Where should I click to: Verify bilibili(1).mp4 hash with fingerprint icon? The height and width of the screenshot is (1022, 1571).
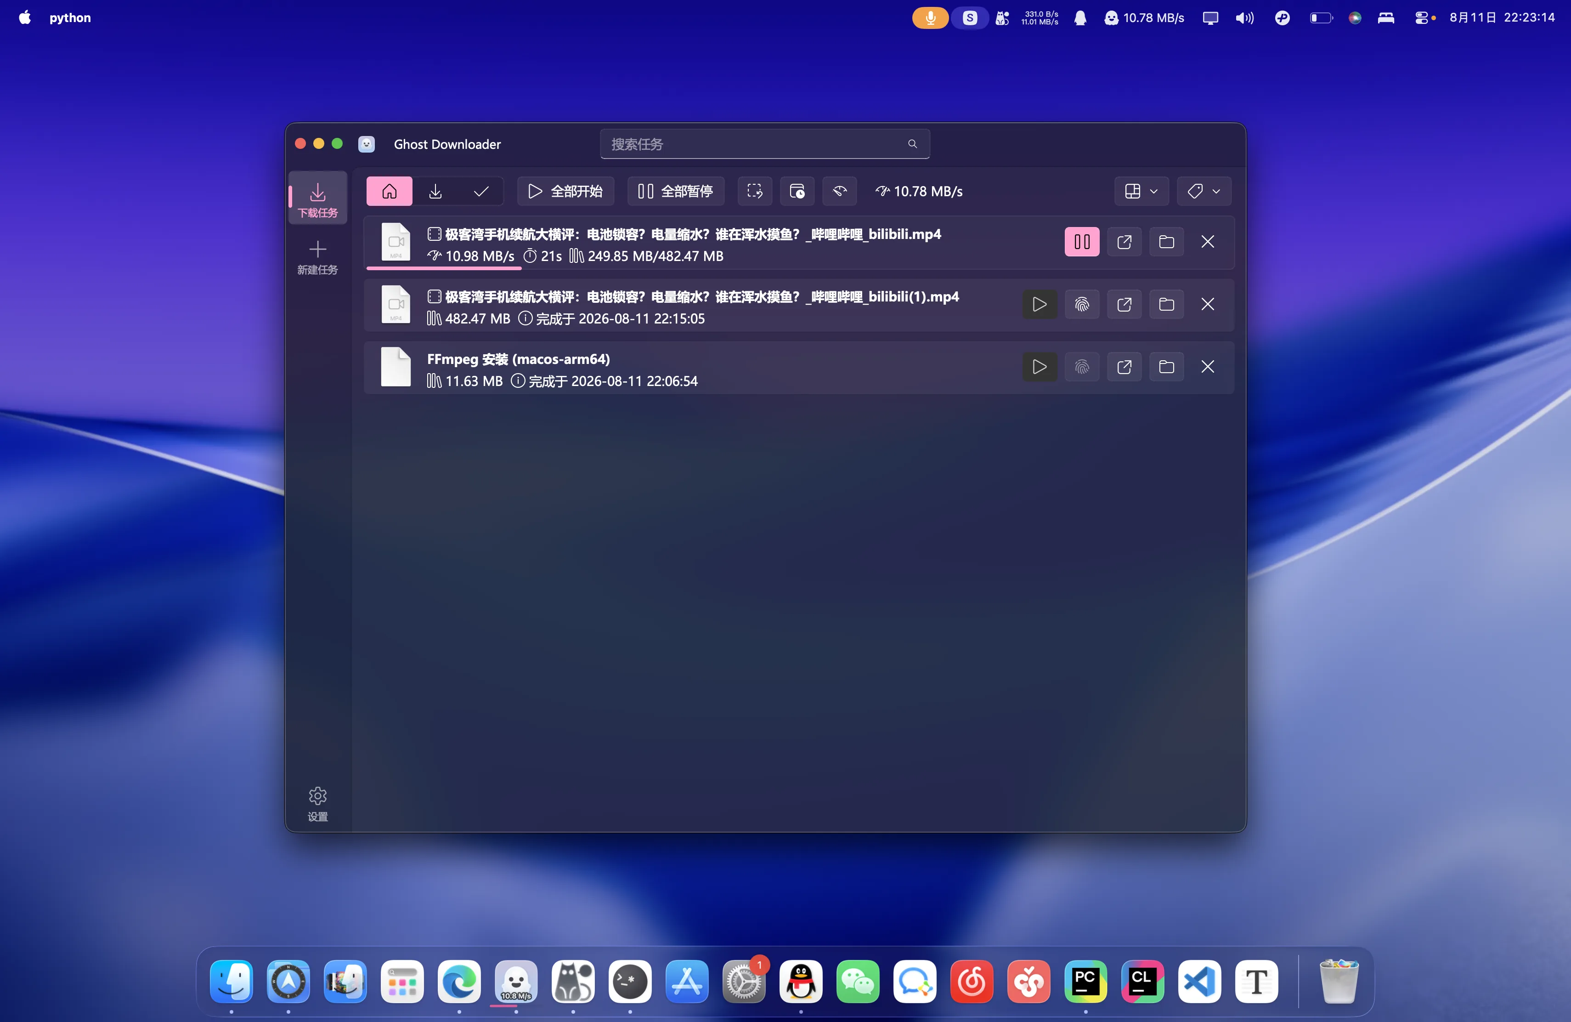[1082, 304]
